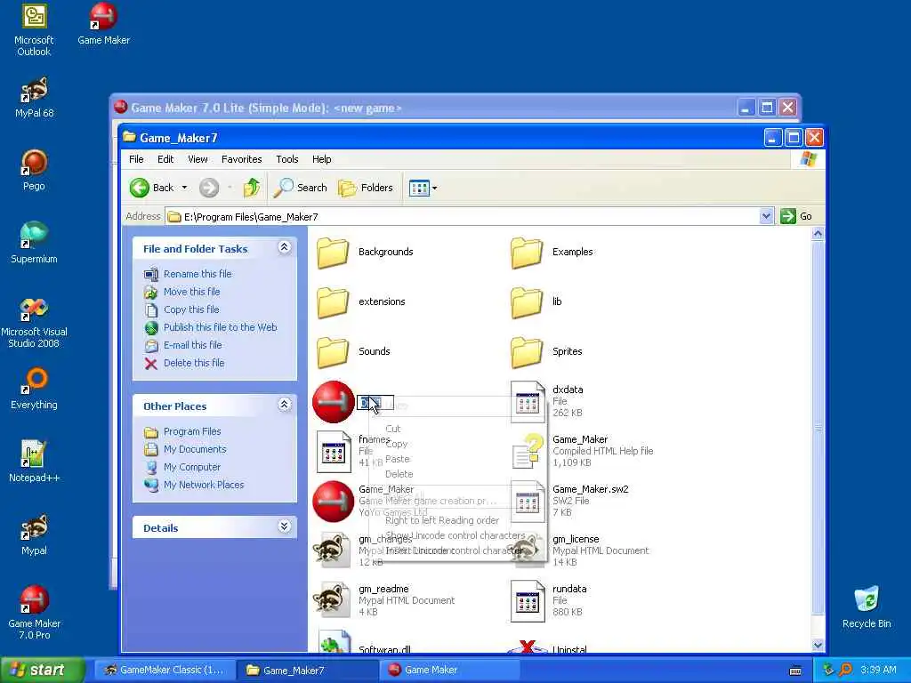Click the file list vertical scrollbar up arrow
The height and width of the screenshot is (683, 911).
click(818, 234)
